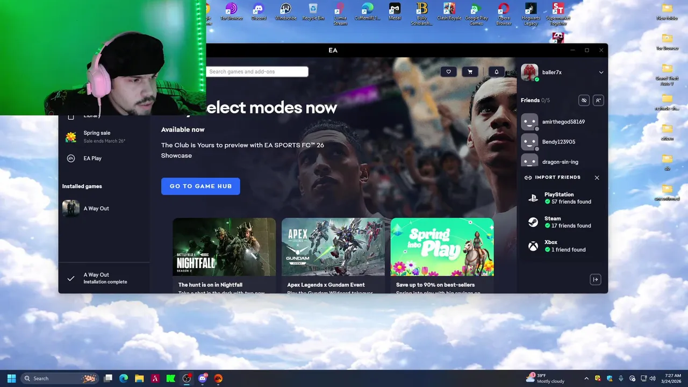Open the EA shopping cart
The width and height of the screenshot is (688, 387).
point(470,72)
